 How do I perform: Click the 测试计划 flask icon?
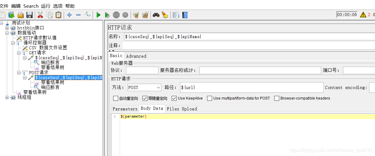point(7,23)
